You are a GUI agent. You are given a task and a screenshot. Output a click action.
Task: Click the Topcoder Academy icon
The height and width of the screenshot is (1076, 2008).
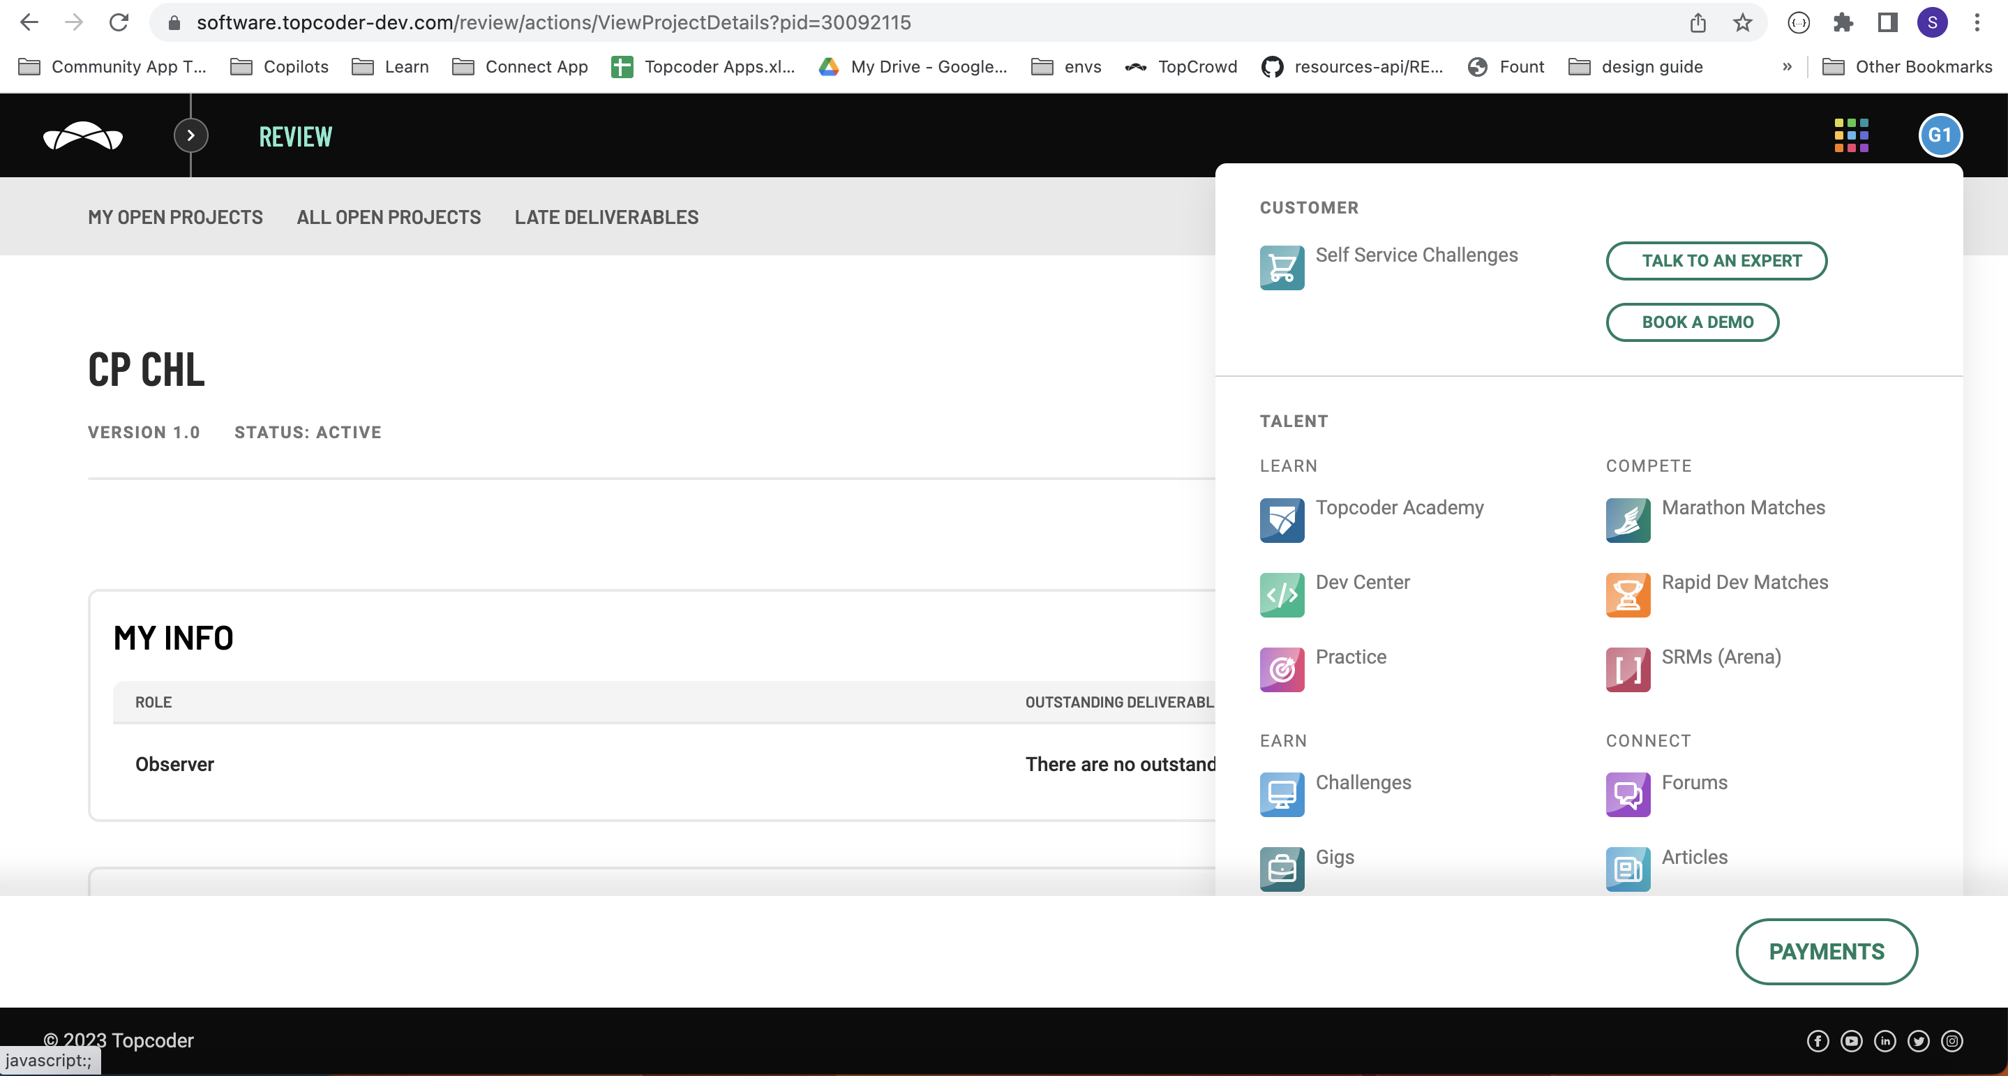[1282, 520]
